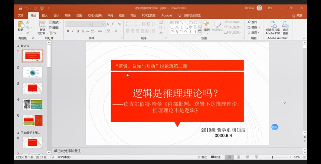The width and height of the screenshot is (321, 164).
Task: Open the 幻灯片放映 slideshow tab
Action: click(95, 16)
